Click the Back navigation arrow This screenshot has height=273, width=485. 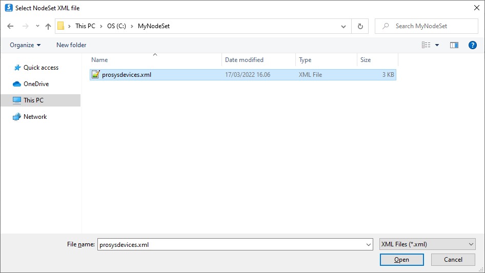pos(10,26)
